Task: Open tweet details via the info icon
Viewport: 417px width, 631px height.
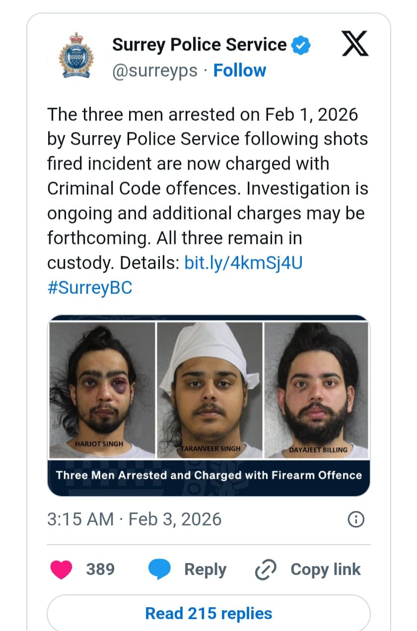Action: click(x=355, y=519)
